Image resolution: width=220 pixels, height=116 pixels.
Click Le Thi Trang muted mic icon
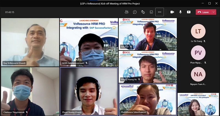coord(204,41)
